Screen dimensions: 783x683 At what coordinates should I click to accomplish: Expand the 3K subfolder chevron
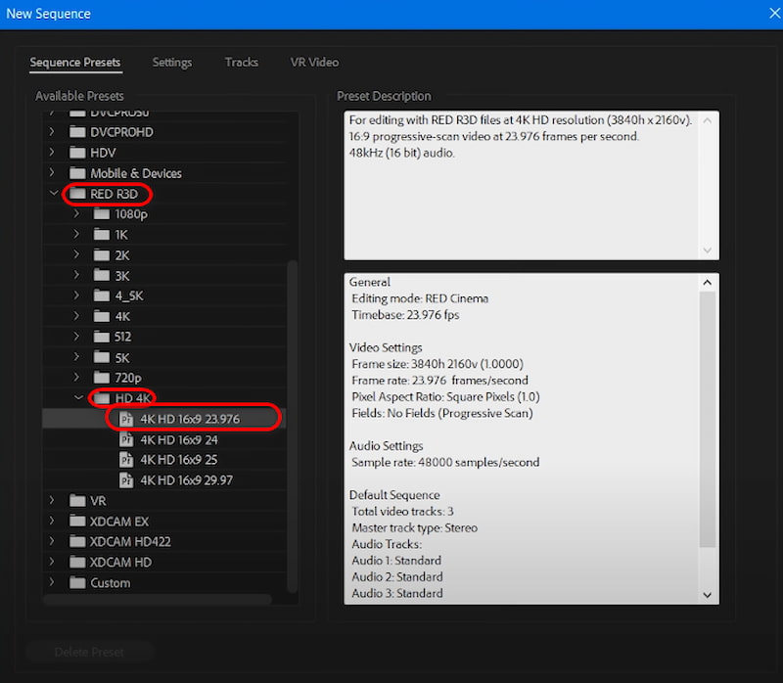pyautogui.click(x=76, y=275)
